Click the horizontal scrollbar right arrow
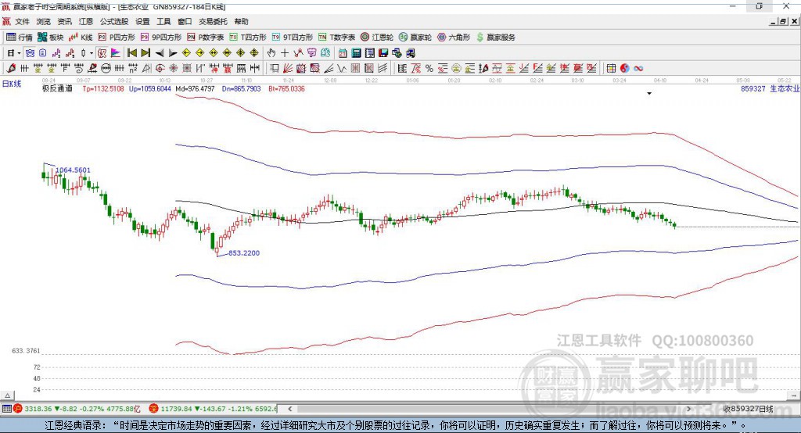The height and width of the screenshot is (433, 801). coord(688,409)
